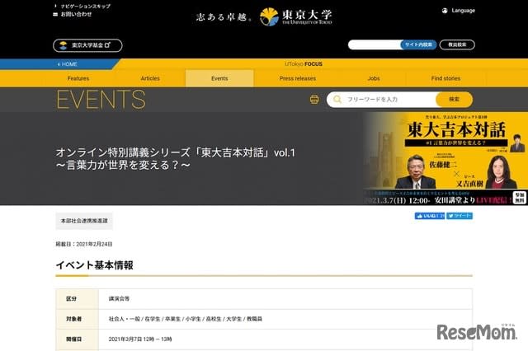Open the UTokyo FOCUS link
The height and width of the screenshot is (351, 528).
pyautogui.click(x=304, y=64)
